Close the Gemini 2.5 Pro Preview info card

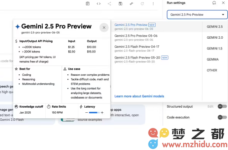click(x=104, y=28)
